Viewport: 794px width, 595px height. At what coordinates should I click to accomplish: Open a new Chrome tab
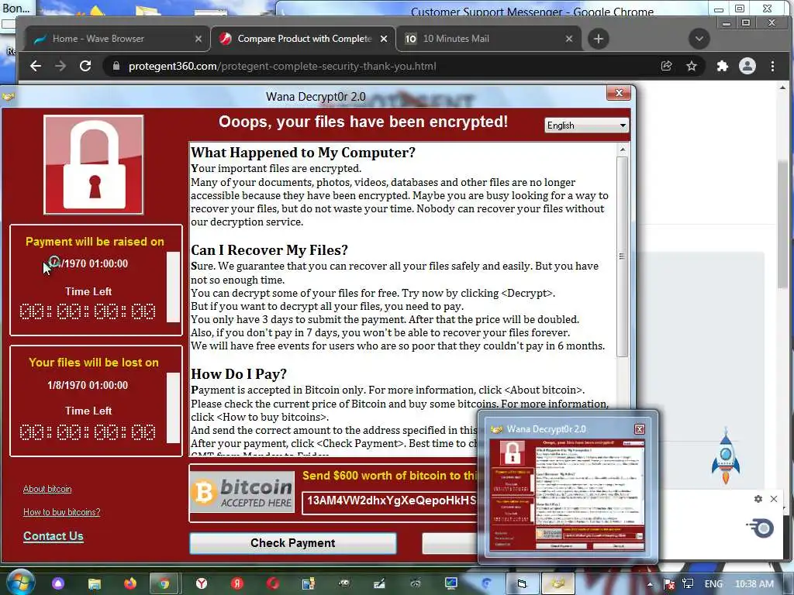coord(598,39)
